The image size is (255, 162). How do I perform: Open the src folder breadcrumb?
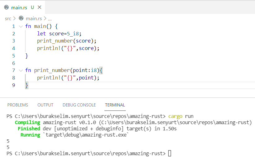point(8,19)
